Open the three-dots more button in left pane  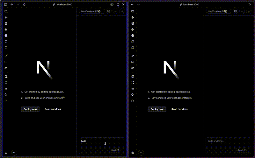pyautogui.click(x=14, y=153)
